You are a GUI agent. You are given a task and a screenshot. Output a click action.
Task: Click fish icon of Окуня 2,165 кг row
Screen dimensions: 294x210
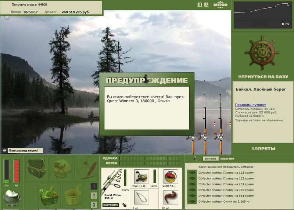pyautogui.click(x=192, y=202)
